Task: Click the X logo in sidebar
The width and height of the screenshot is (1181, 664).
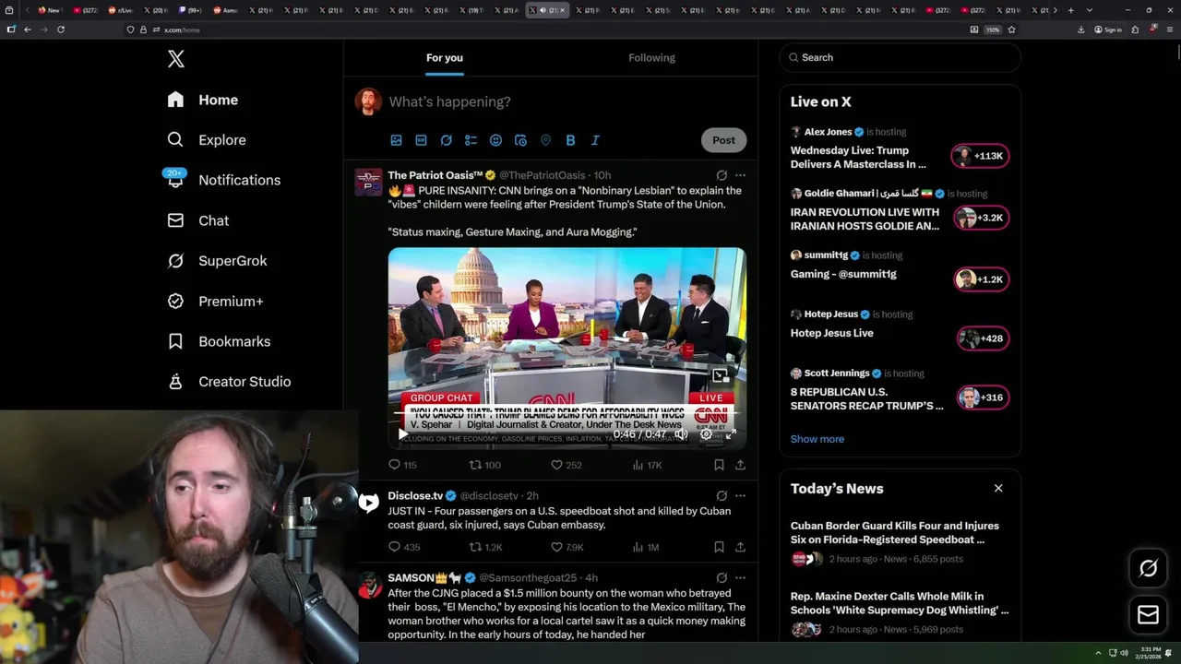Action: 176,59
